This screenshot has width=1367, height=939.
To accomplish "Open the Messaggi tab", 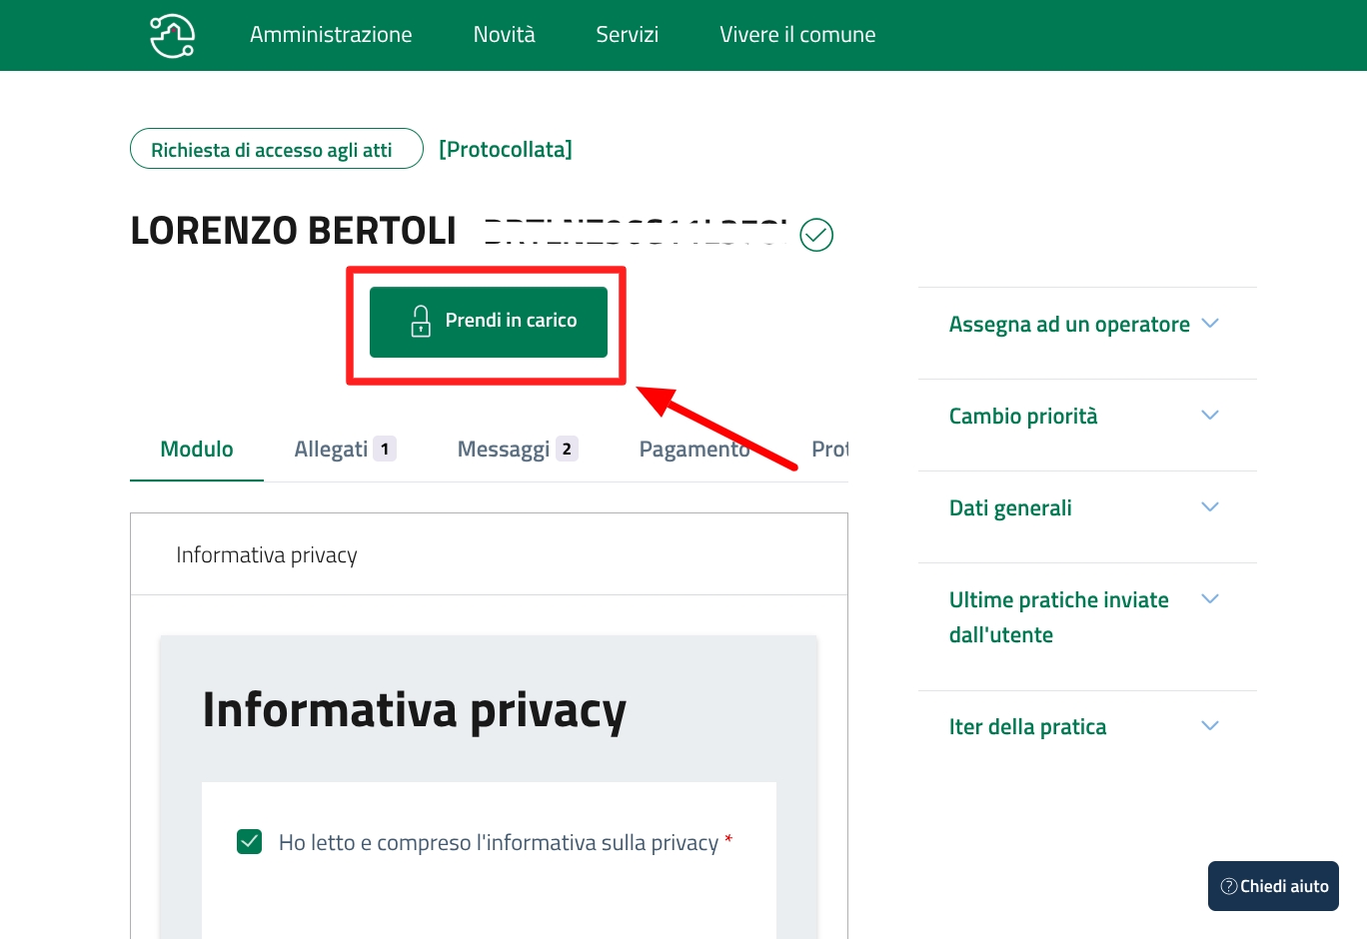I will [503, 450].
